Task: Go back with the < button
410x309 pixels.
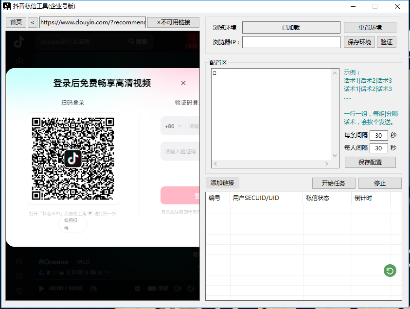Action: (33, 22)
